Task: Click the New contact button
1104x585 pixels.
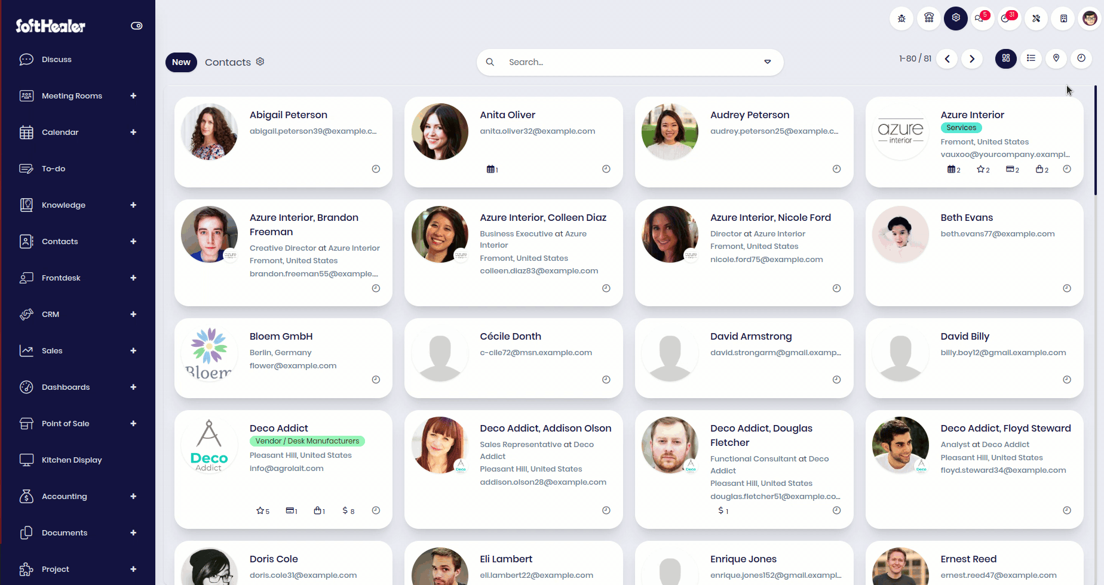Action: [181, 62]
